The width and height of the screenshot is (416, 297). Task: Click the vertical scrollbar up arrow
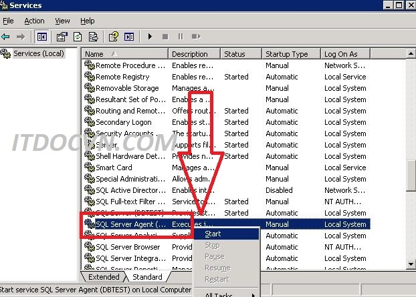click(x=410, y=54)
